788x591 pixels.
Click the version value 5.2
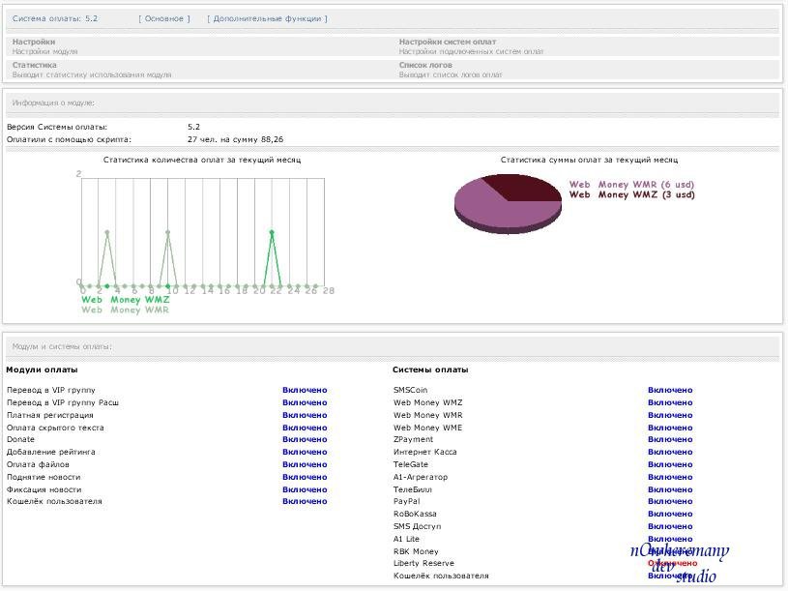193,127
